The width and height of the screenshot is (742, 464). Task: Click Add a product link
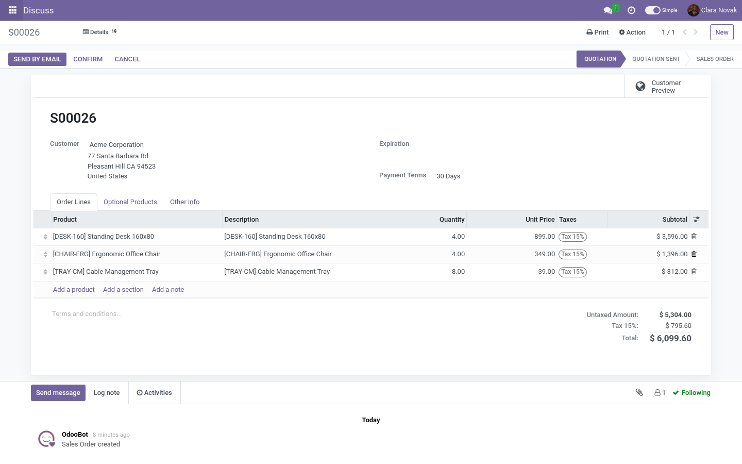point(74,290)
